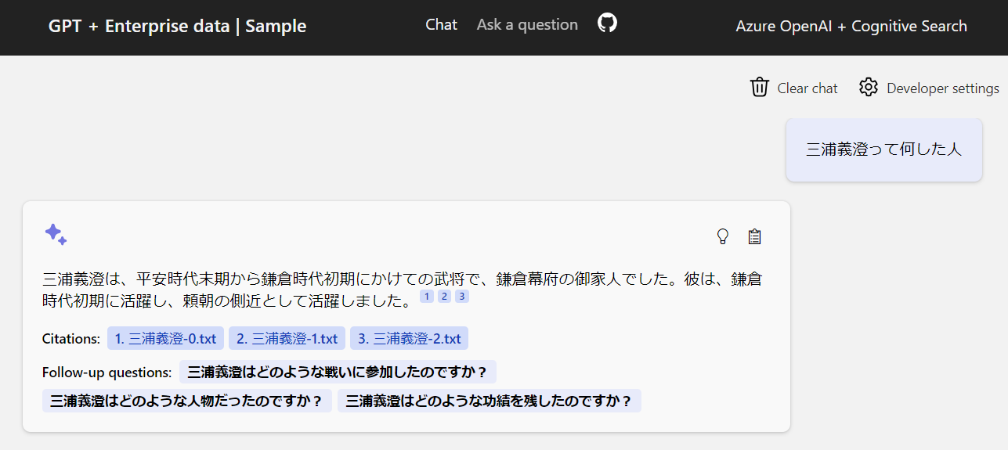
Task: Click the Citations: label
Action: (x=71, y=339)
